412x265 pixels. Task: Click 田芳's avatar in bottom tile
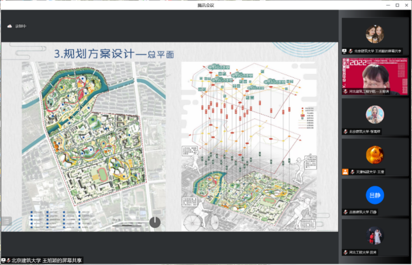[x=375, y=235]
